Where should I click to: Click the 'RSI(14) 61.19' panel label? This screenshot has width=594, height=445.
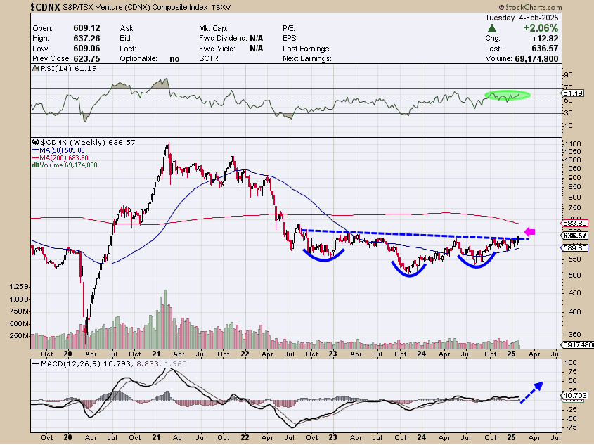(x=68, y=69)
